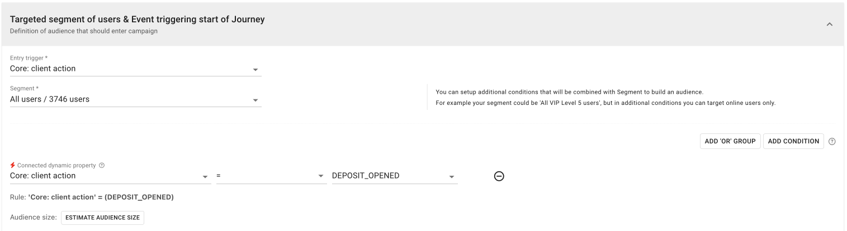Open the condition's 'Core: client action' property field
The image size is (847, 231).
[x=103, y=176]
